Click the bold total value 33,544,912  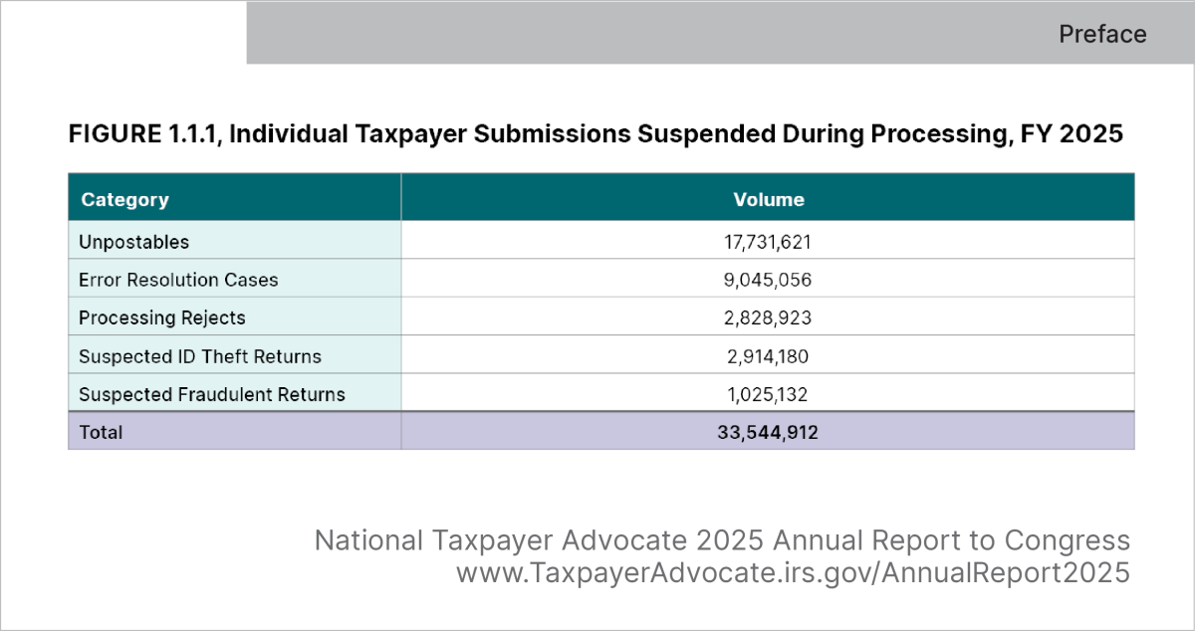click(768, 433)
